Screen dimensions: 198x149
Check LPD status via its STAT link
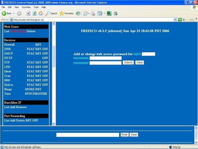(x=31, y=67)
